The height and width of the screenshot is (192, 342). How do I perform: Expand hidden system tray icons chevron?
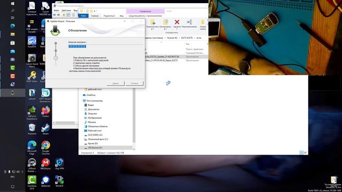tap(22, 172)
